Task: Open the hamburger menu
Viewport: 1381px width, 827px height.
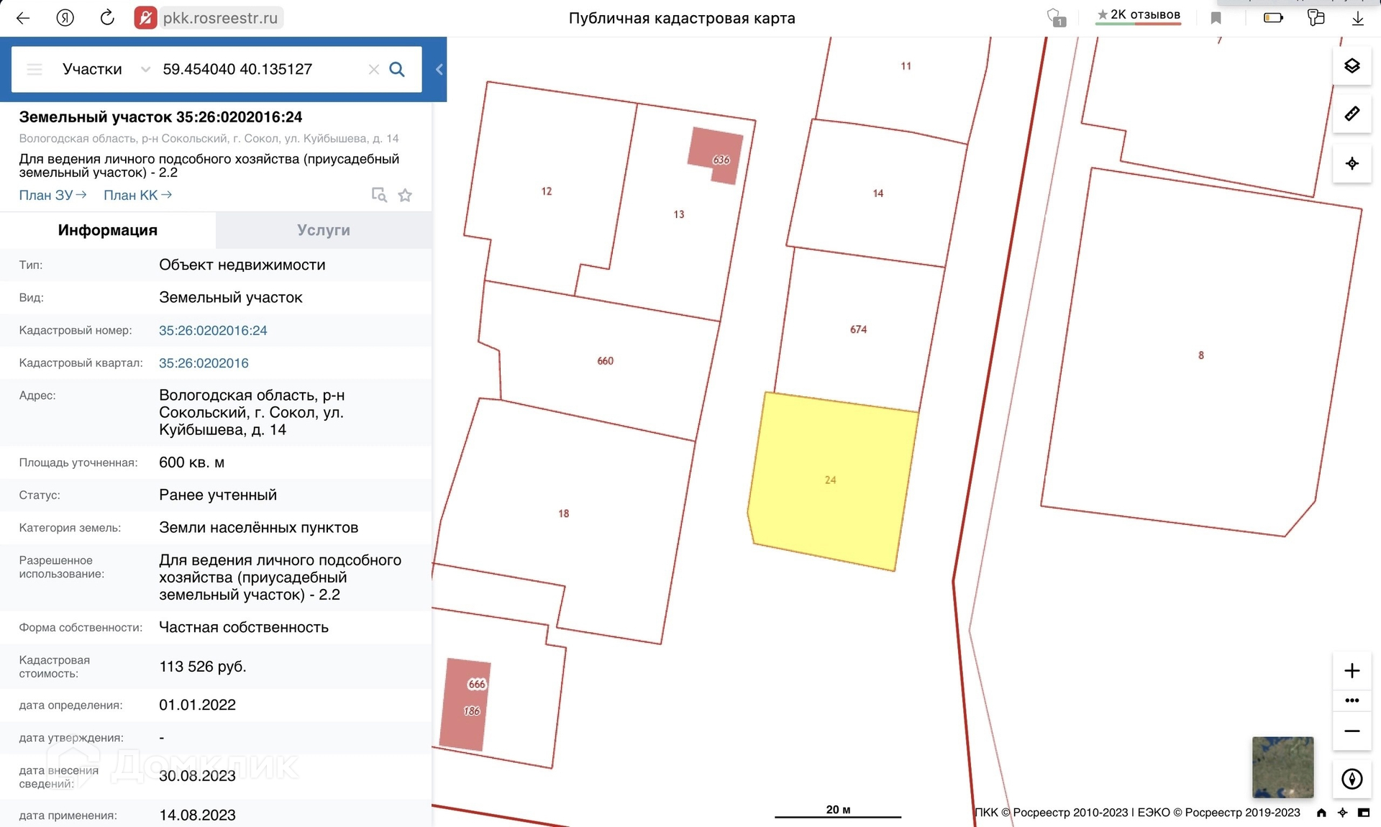Action: tap(35, 69)
